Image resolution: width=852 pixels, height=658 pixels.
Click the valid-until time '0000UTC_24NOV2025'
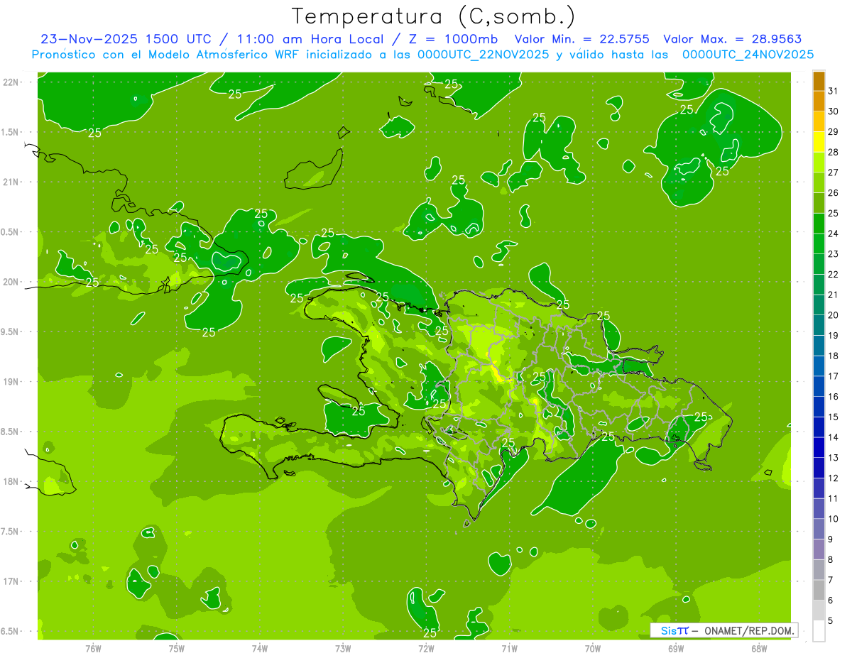[x=748, y=54]
